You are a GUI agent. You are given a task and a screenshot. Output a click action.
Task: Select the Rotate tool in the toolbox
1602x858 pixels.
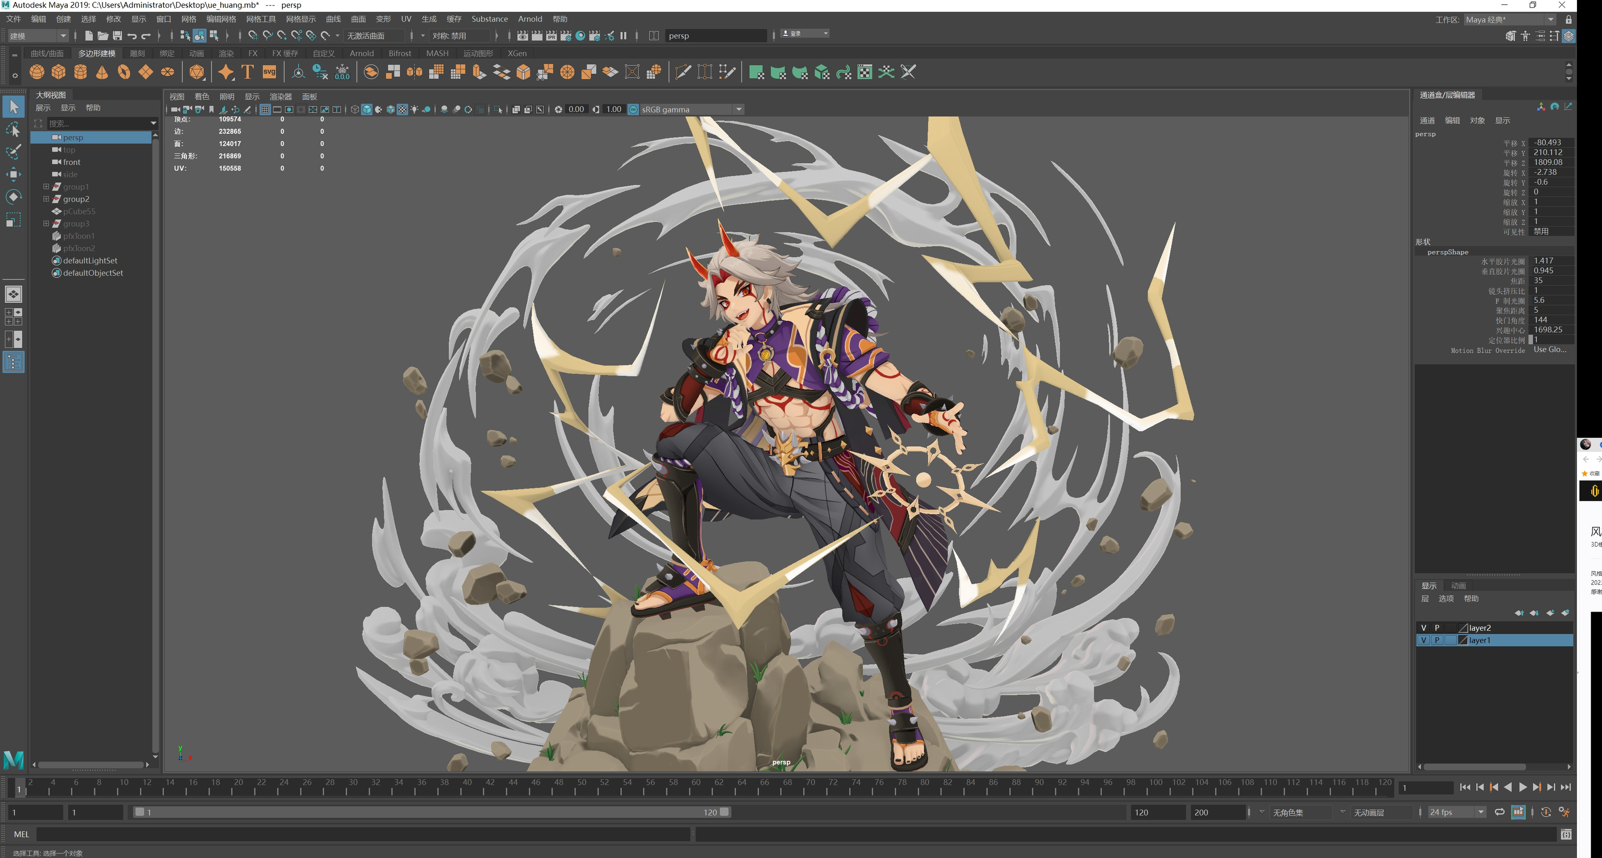[x=13, y=197]
